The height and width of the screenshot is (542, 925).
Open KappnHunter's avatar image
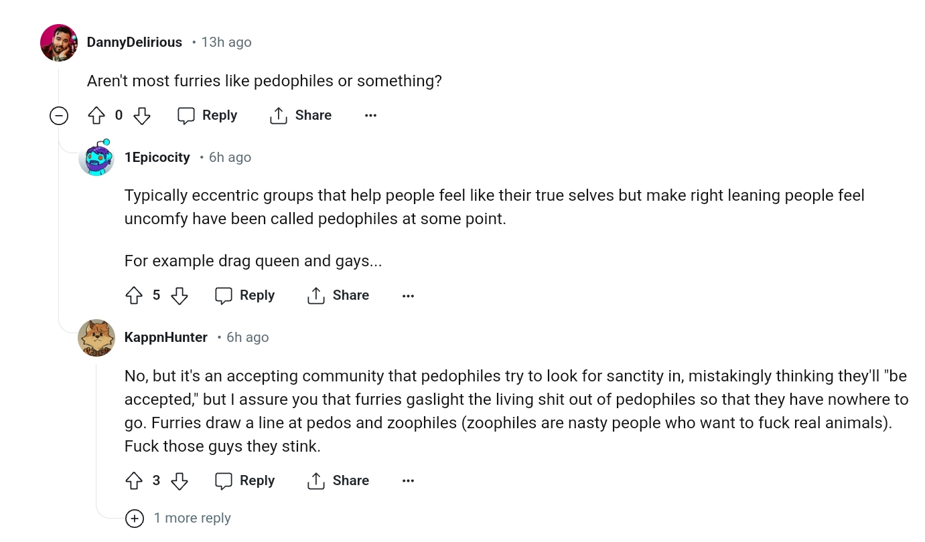click(96, 338)
